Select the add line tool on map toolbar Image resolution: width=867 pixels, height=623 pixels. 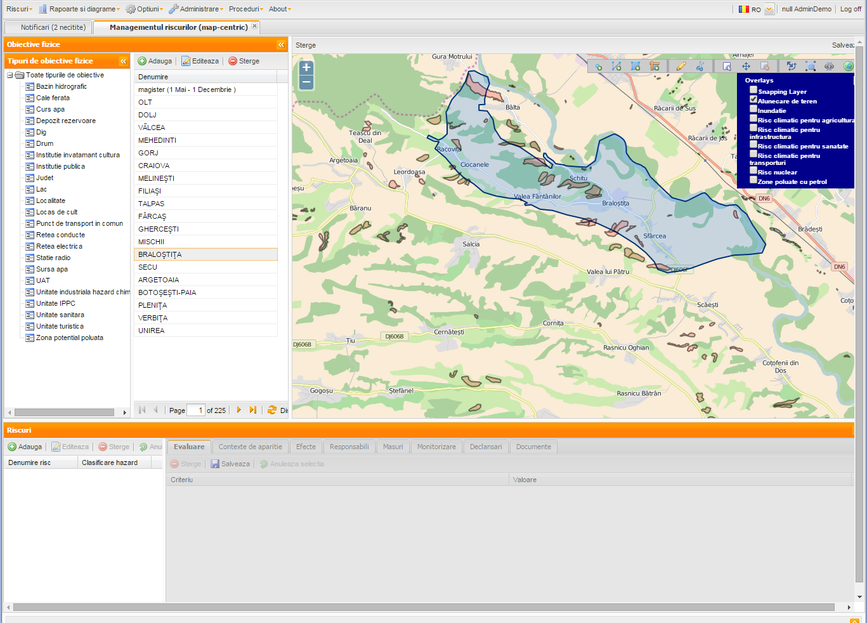tap(616, 66)
